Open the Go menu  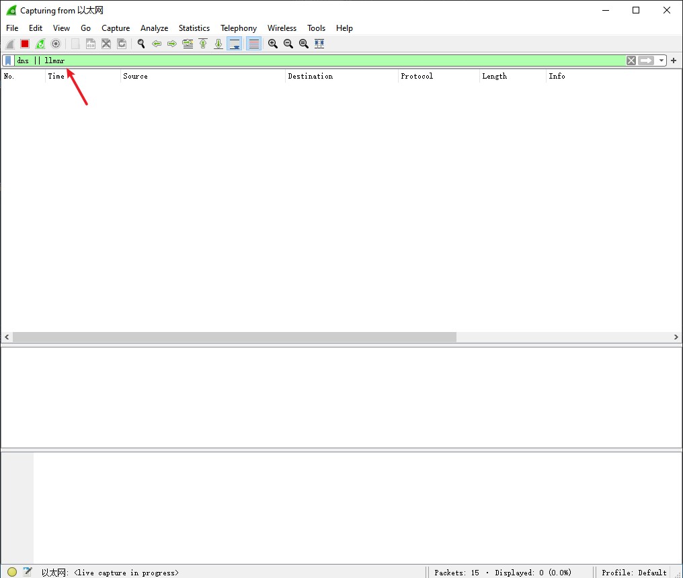[86, 28]
